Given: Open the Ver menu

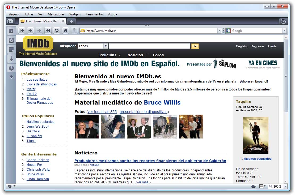Looking at the screenshot, I should tap(40, 14).
